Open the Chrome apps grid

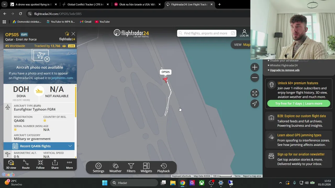pyautogui.click(x=4, y=22)
